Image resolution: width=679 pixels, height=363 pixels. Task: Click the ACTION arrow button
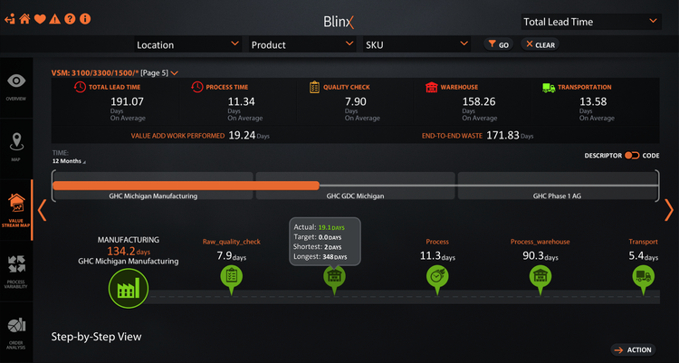(633, 350)
